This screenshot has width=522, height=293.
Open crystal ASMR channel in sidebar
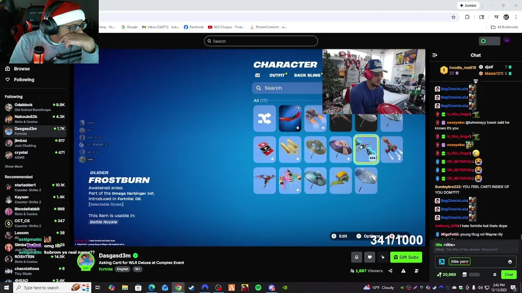click(x=35, y=155)
